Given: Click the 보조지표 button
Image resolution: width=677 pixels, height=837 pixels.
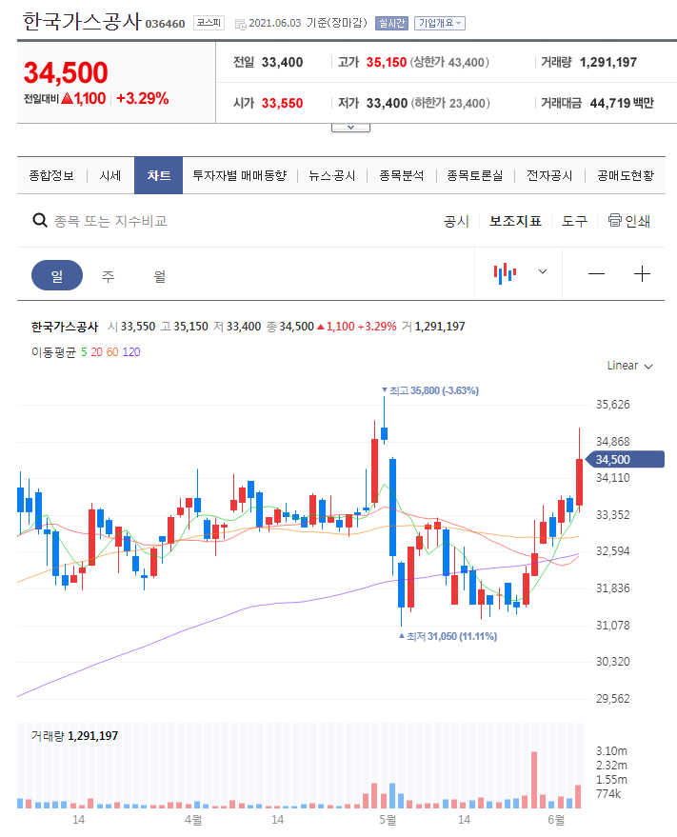Looking at the screenshot, I should [x=516, y=221].
